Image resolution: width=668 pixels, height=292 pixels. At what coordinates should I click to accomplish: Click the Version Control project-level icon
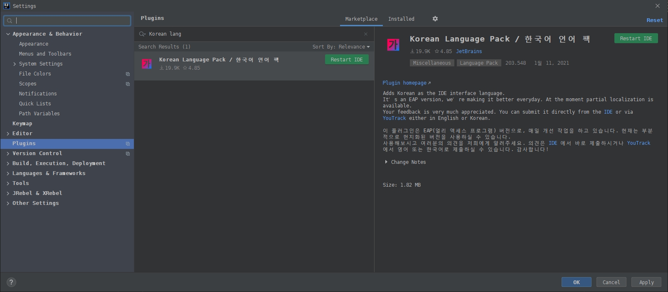click(128, 153)
